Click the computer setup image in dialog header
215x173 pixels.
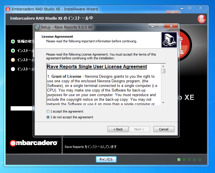169,40
